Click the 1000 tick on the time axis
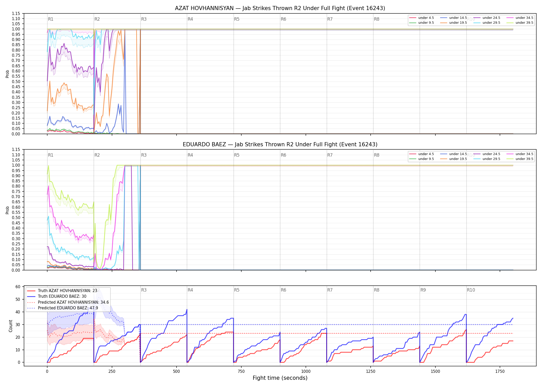This screenshot has width=542, height=387. 306,372
